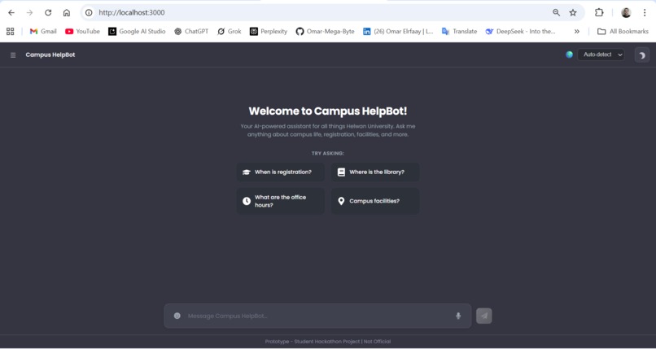Open the Perplexity bookmark
Screen dimensions: 656x349
(269, 32)
